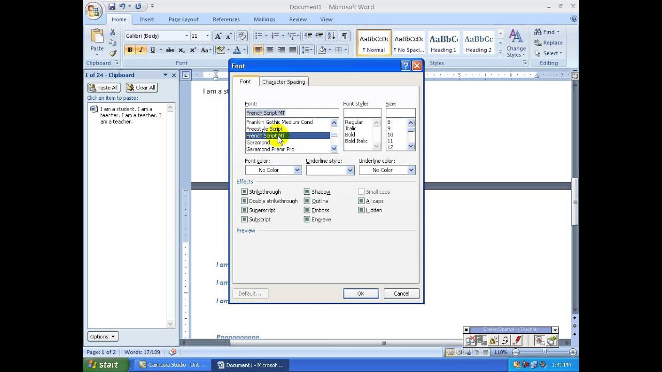Click the Text Highlight Color icon
Image resolution: width=662 pixels, height=372 pixels.
pos(221,50)
